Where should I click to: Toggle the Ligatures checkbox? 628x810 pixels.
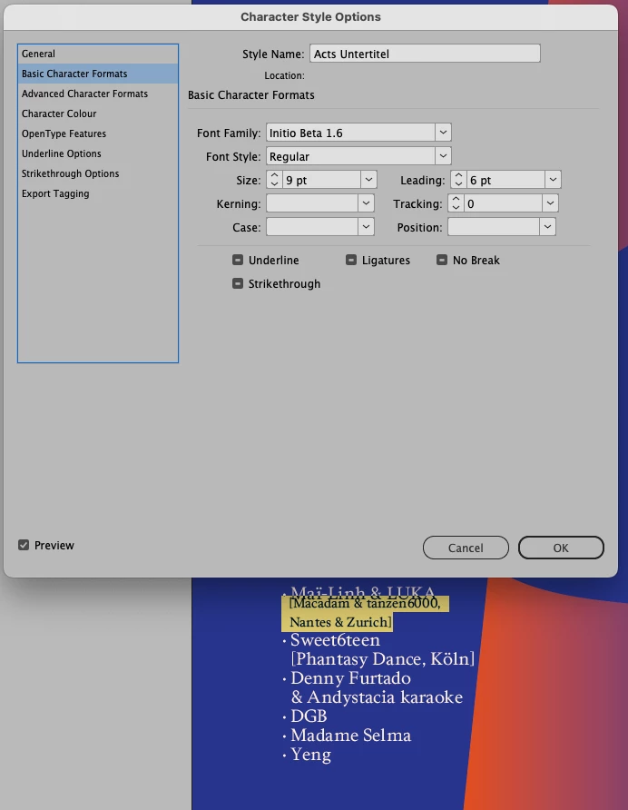tap(351, 260)
